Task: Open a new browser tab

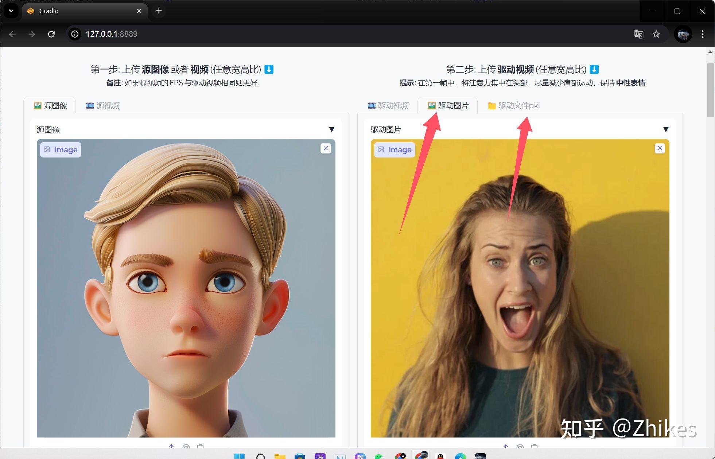Action: pyautogui.click(x=159, y=11)
